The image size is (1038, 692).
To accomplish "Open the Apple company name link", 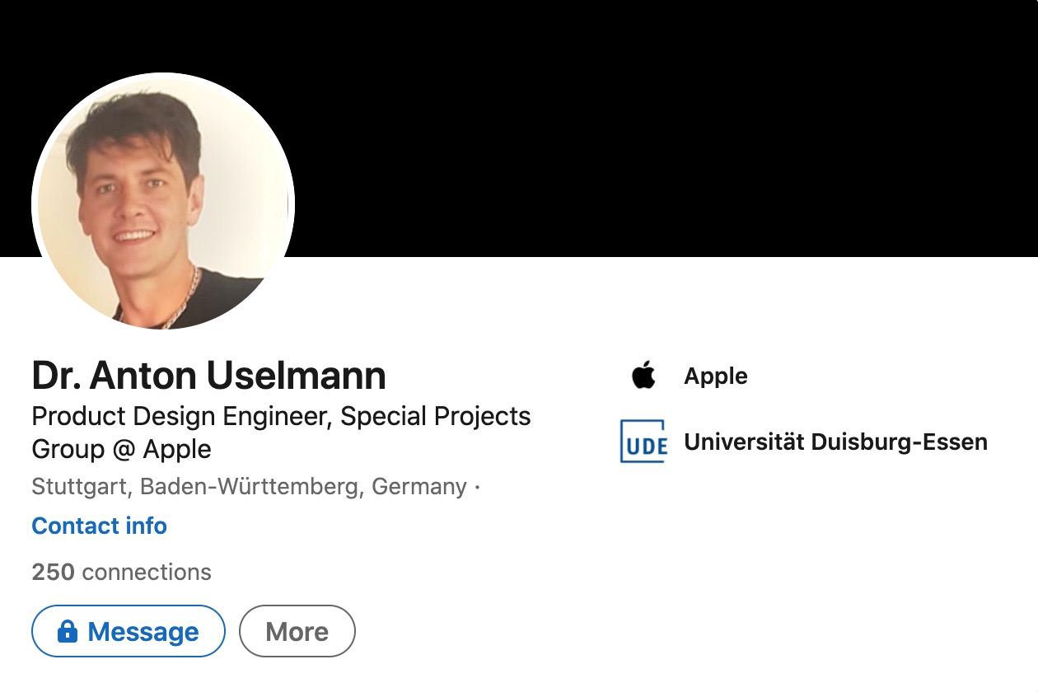I will click(715, 376).
